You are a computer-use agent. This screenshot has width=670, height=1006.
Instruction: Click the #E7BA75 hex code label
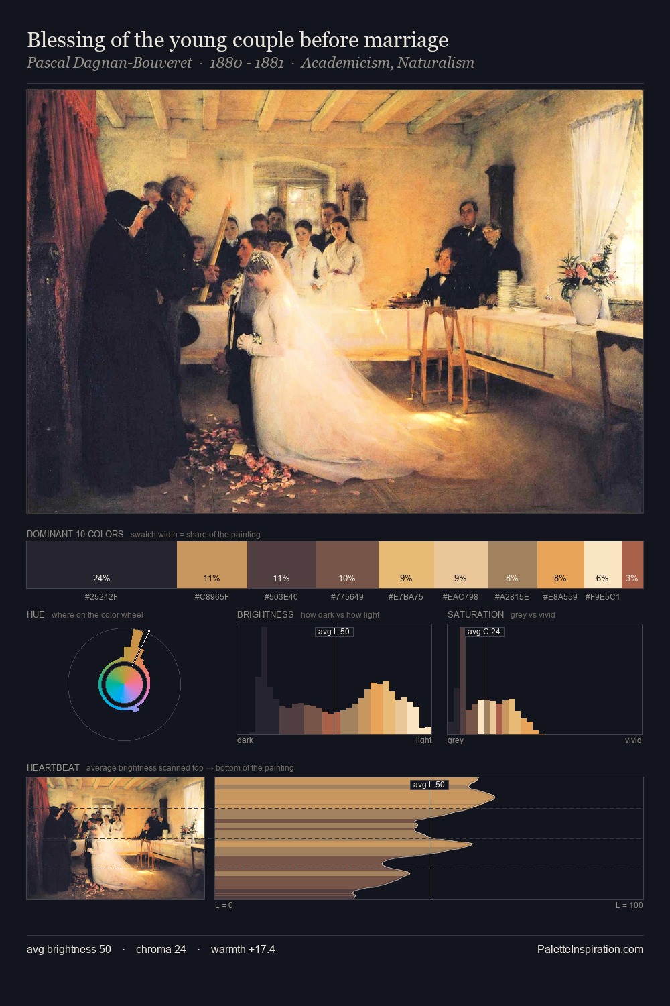click(406, 597)
